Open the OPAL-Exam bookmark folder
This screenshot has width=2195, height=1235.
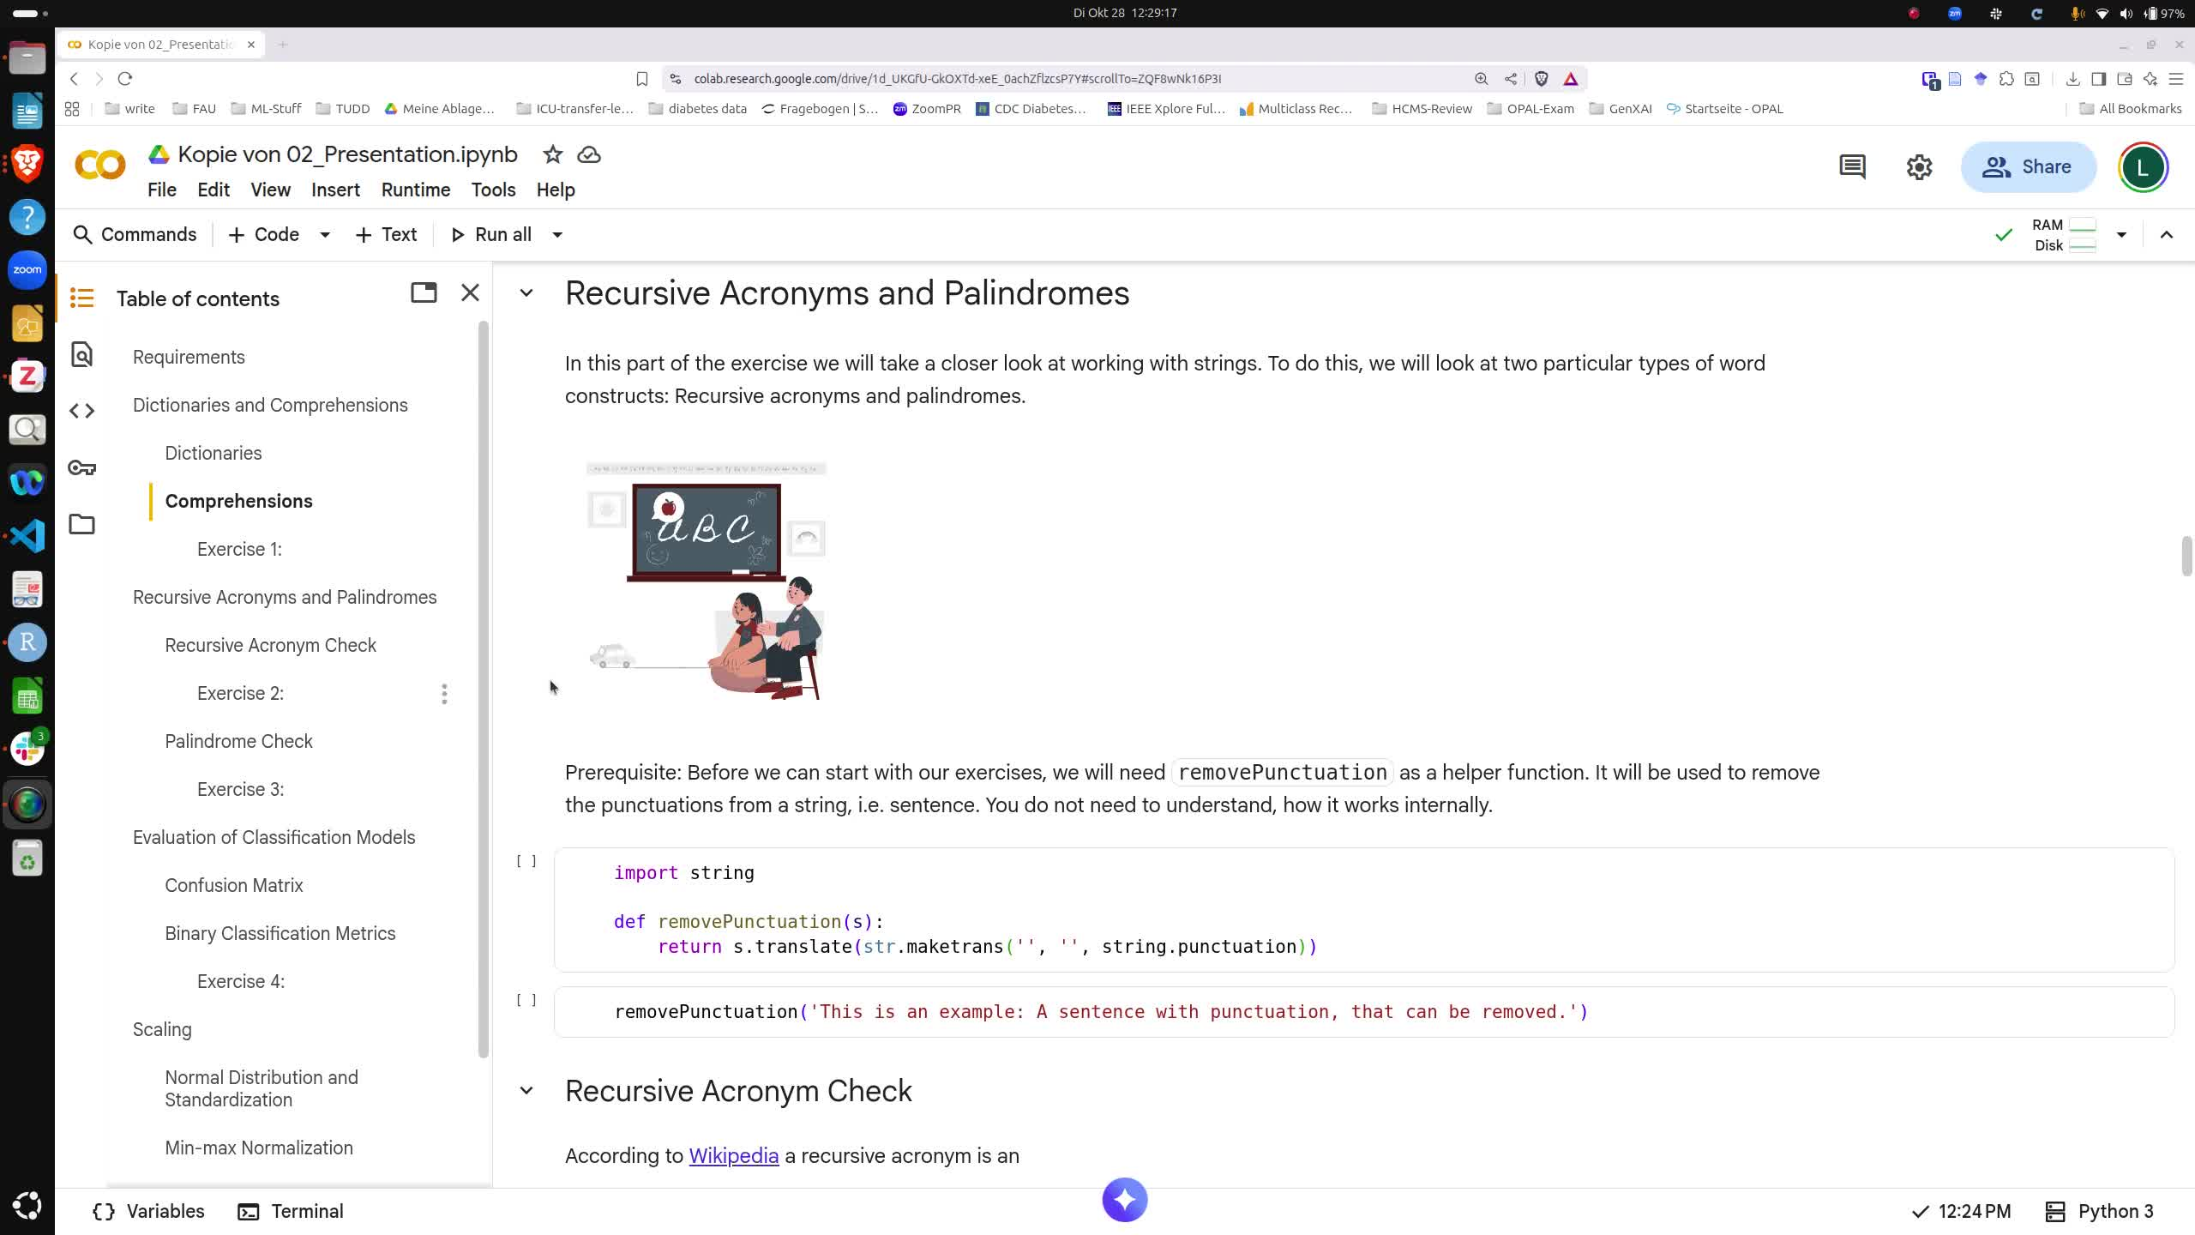1530,109
